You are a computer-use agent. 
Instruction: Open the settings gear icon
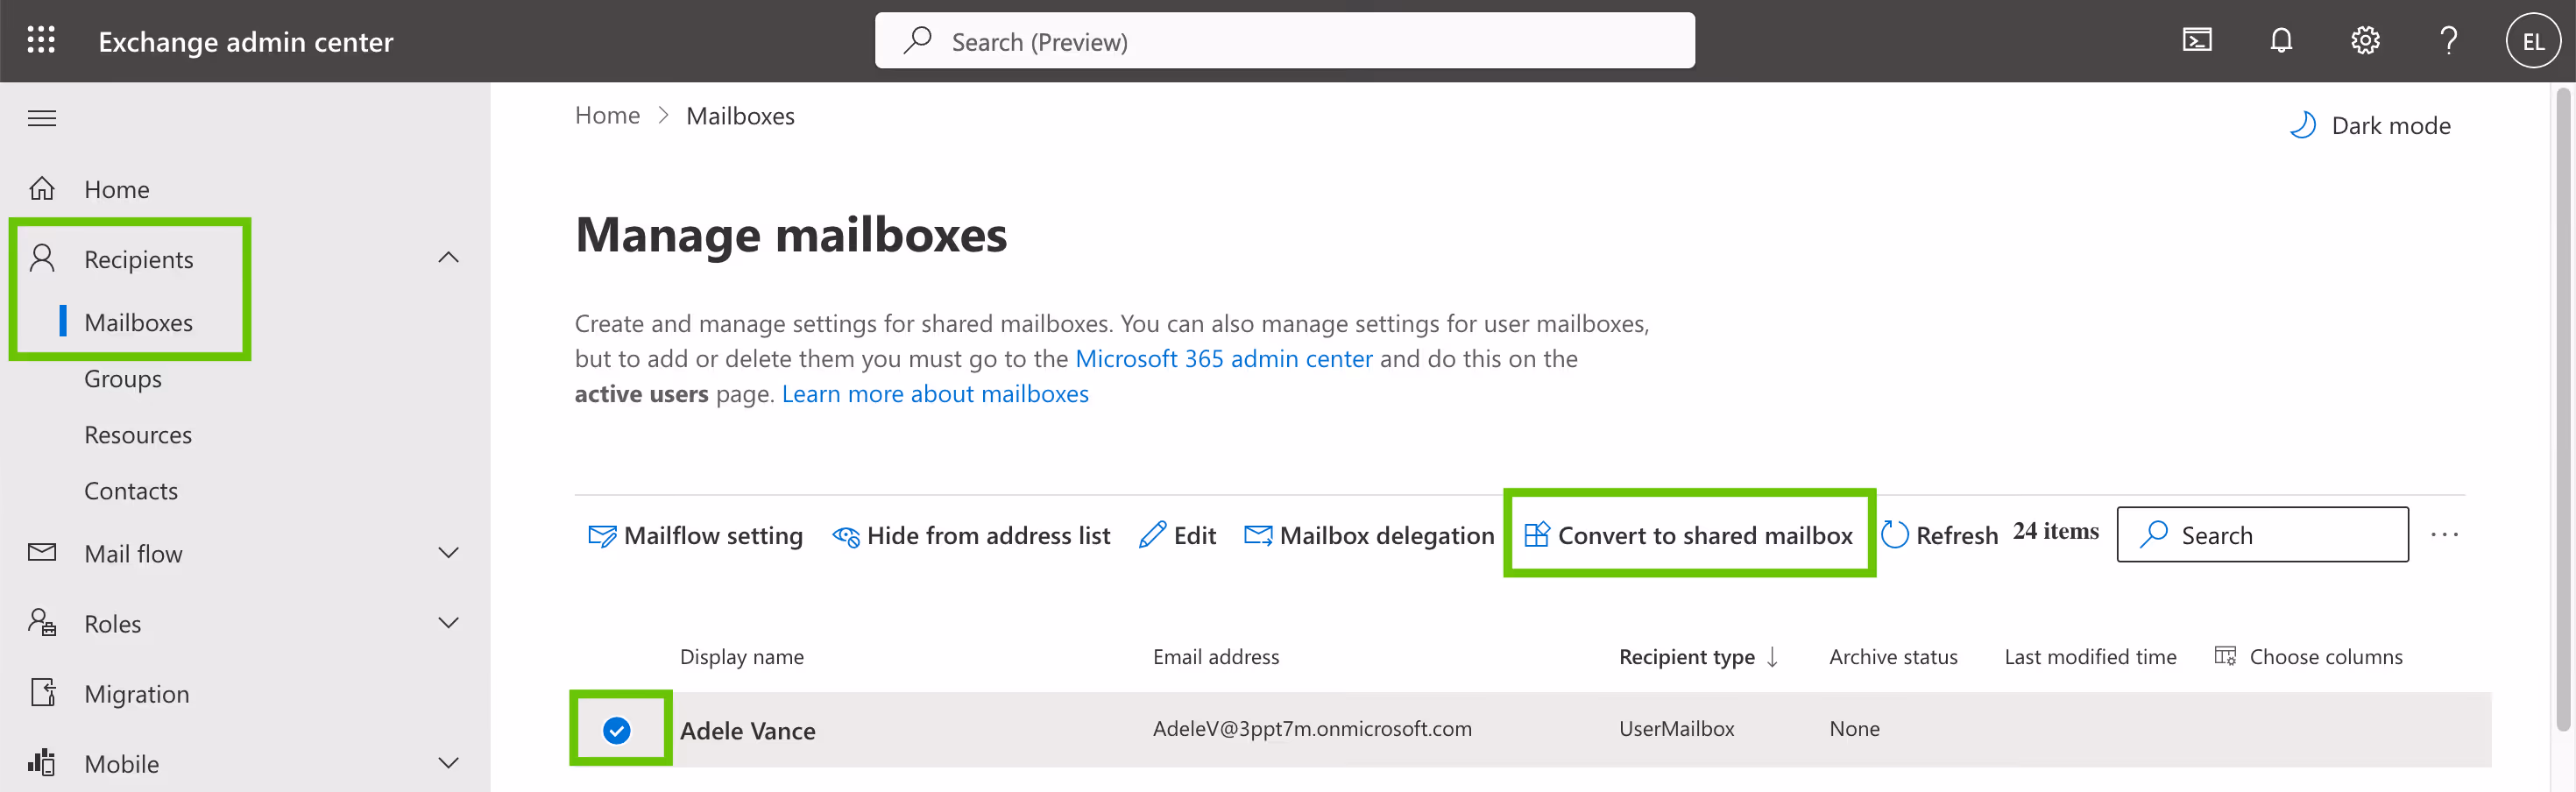[2365, 40]
